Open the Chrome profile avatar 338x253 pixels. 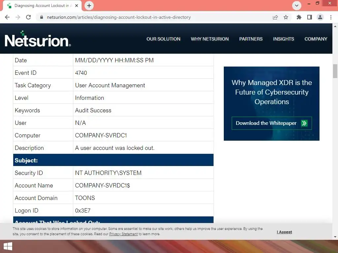tap(320, 17)
